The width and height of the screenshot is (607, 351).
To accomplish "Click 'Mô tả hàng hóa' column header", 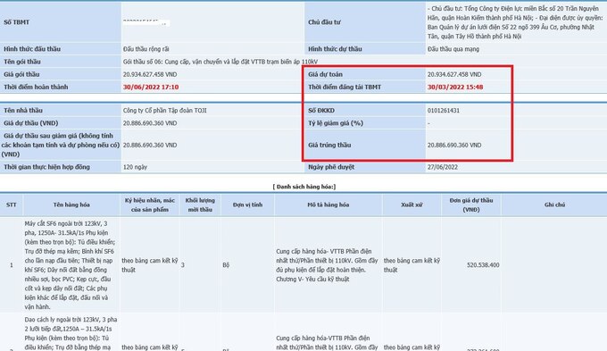I will click(x=328, y=205).
